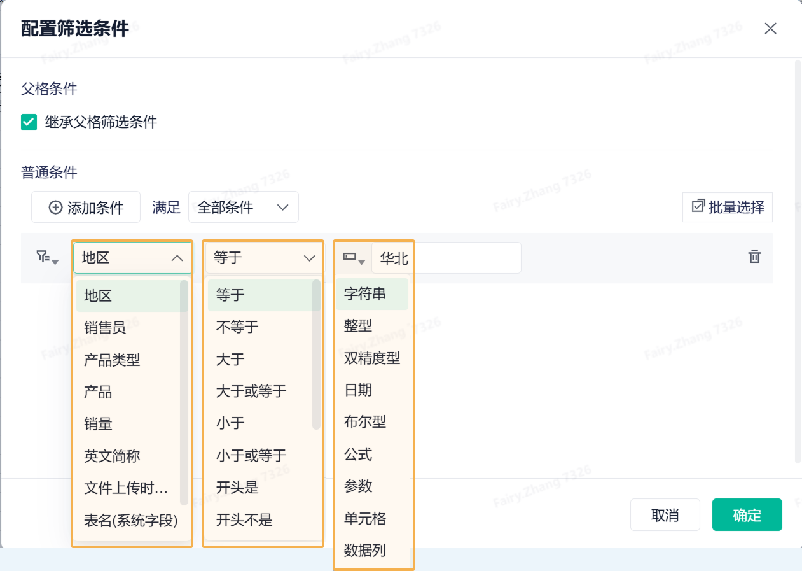
Task: Click the 确定 confirm button
Action: click(747, 515)
